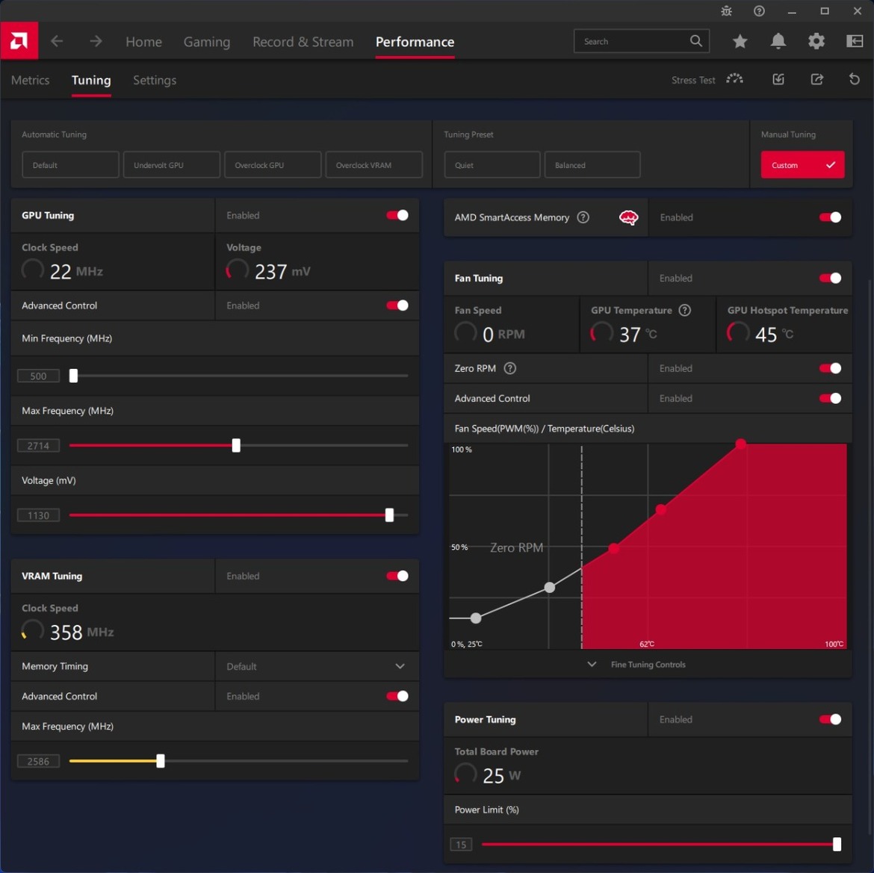Toggle Power Tuning enabled switch
The width and height of the screenshot is (874, 873).
(x=830, y=719)
